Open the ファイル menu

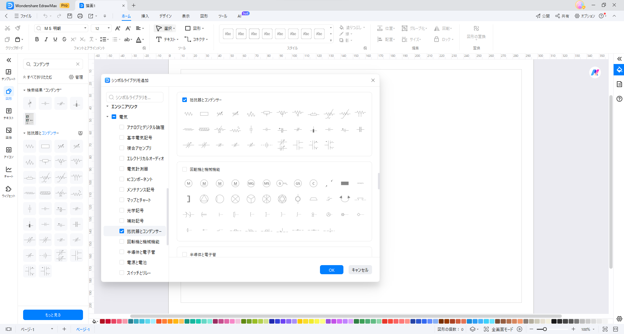23,16
